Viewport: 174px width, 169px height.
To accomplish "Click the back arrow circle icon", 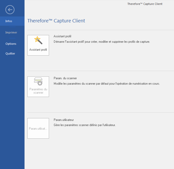I will (10, 10).
